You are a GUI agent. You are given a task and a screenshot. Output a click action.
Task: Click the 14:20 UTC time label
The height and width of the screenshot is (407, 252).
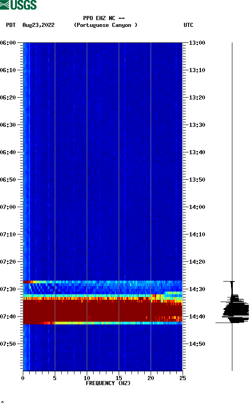197,262
